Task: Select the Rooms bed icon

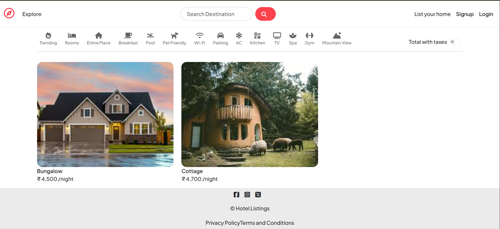Action: point(72,35)
